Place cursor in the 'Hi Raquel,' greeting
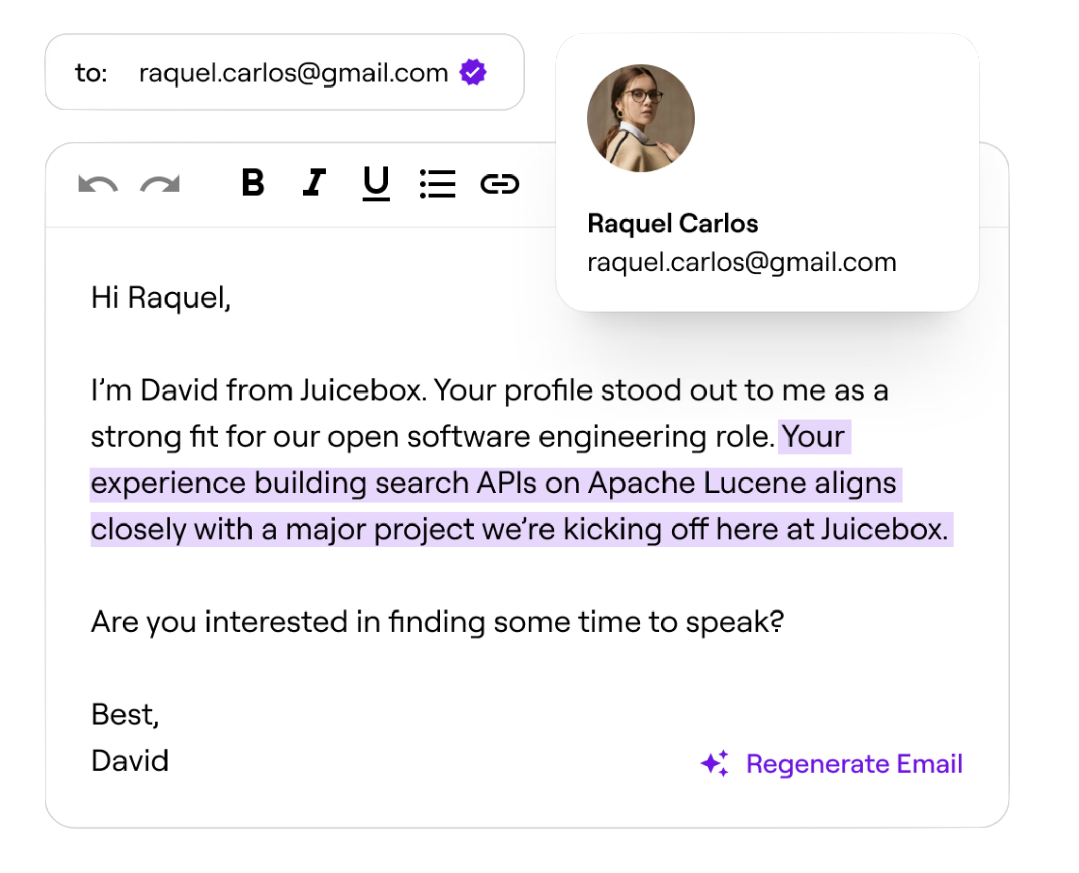Screen dimensions: 1079x873 [161, 297]
